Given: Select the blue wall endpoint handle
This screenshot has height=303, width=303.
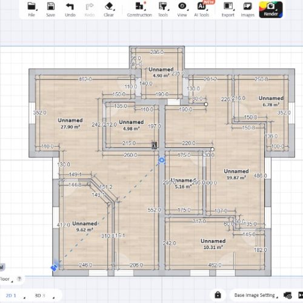Looking at the screenshot, I should coord(162,160).
